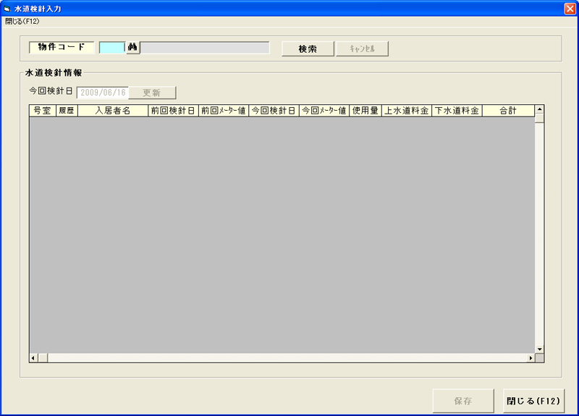Select the 前回検針日 column header
The image size is (579, 416).
173,111
